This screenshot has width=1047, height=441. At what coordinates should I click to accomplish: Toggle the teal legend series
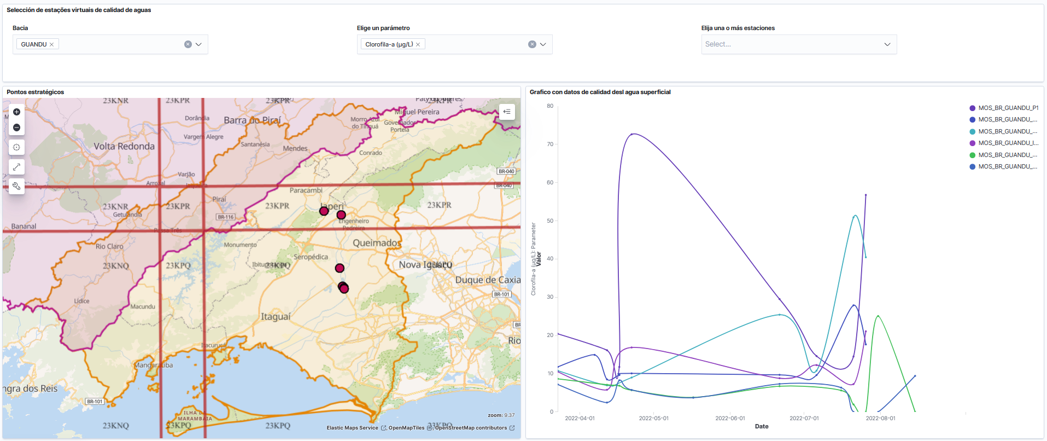pyautogui.click(x=1007, y=132)
